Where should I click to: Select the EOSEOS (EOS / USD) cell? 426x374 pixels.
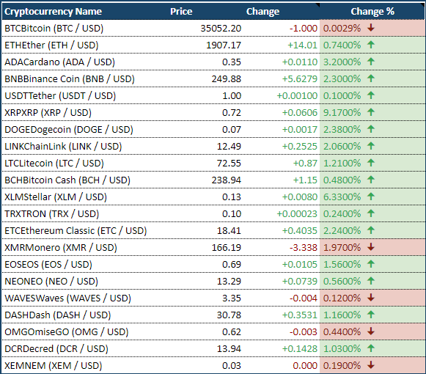point(48,264)
